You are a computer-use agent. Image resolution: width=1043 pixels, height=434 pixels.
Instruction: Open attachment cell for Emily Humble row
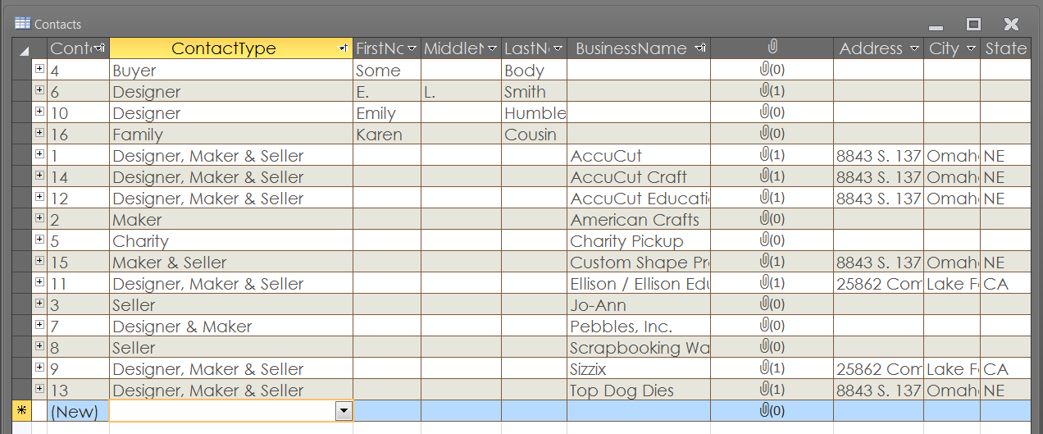[772, 113]
